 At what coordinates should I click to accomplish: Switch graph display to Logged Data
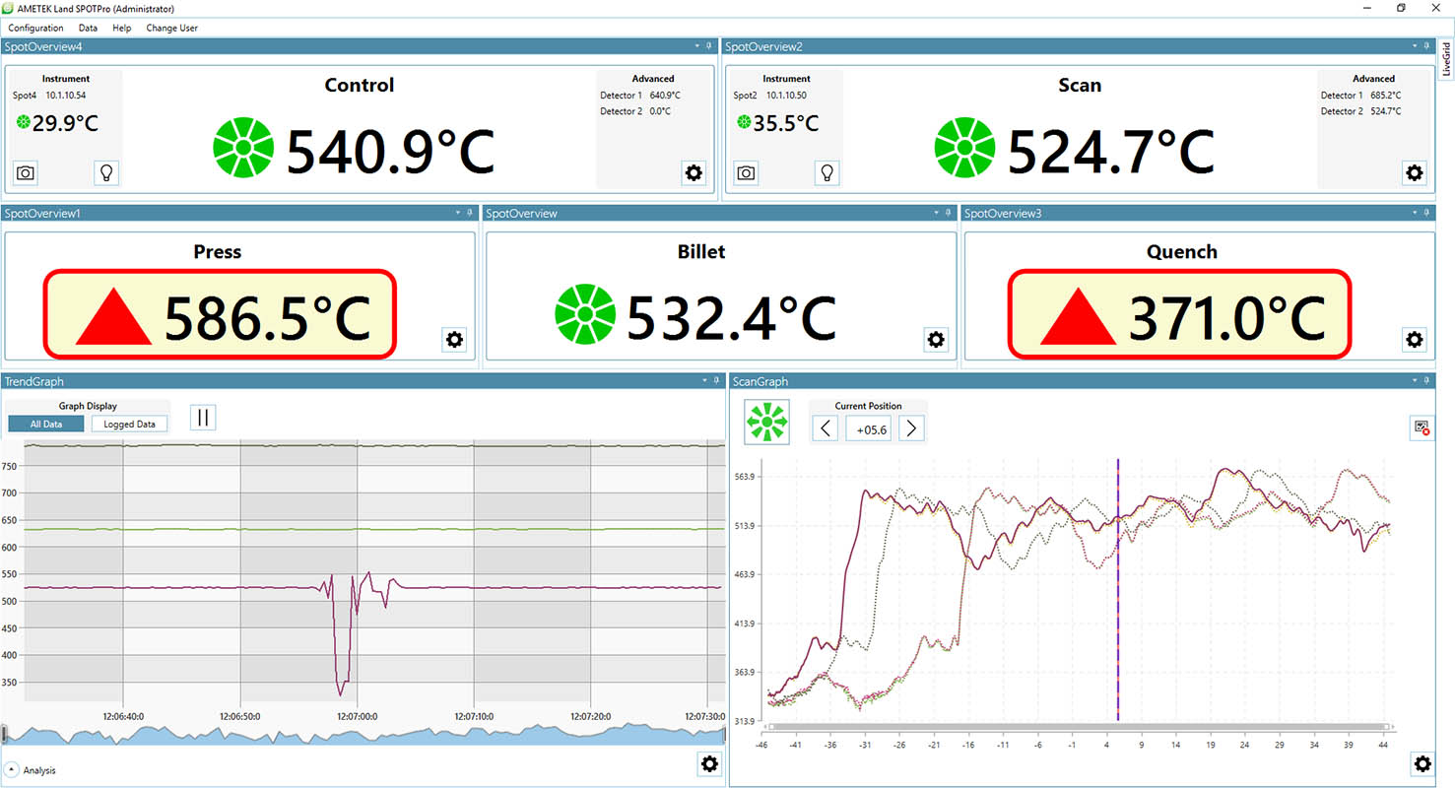[129, 424]
